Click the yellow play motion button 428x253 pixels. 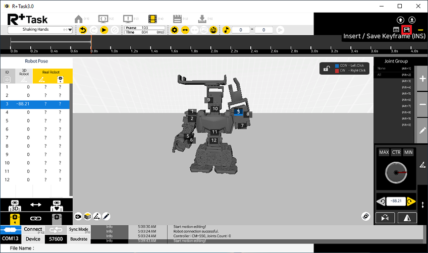104,30
